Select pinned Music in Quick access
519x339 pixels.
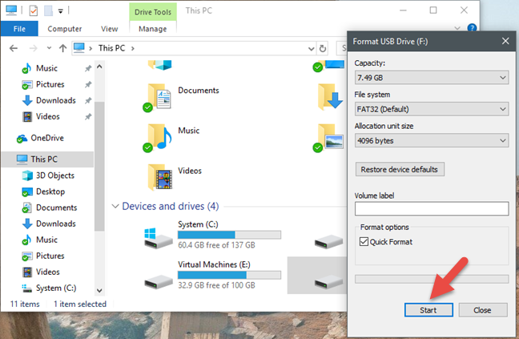(x=46, y=68)
